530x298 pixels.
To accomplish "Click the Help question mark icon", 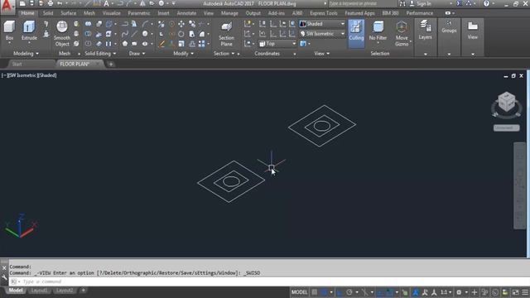I will point(486,3).
